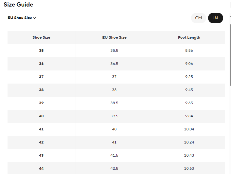Click shoe size 41 row label
The width and height of the screenshot is (231, 174).
41,129
